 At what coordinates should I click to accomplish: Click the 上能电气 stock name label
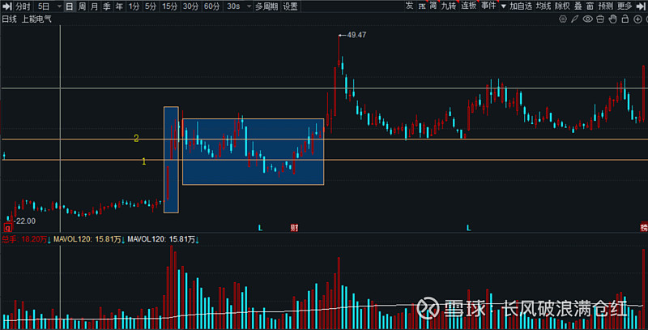[36, 19]
